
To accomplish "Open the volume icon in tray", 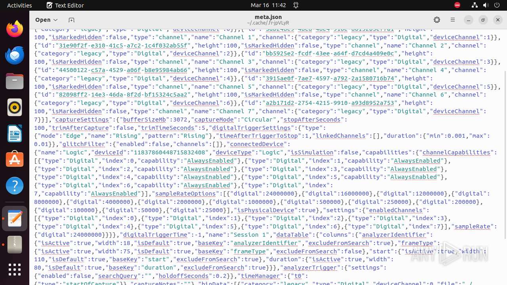I will pos(486,5).
